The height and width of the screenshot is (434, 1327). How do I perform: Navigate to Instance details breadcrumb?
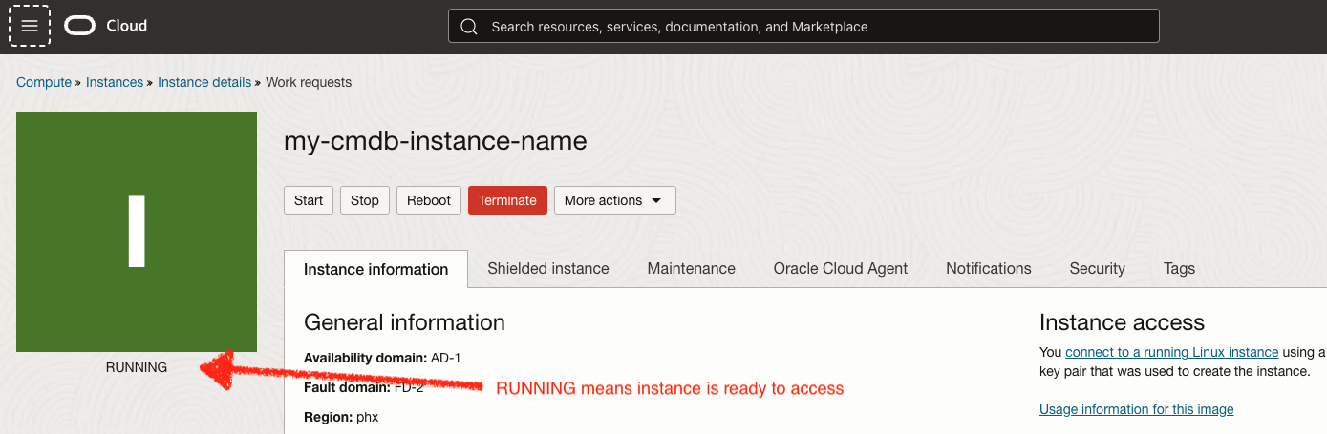[204, 82]
